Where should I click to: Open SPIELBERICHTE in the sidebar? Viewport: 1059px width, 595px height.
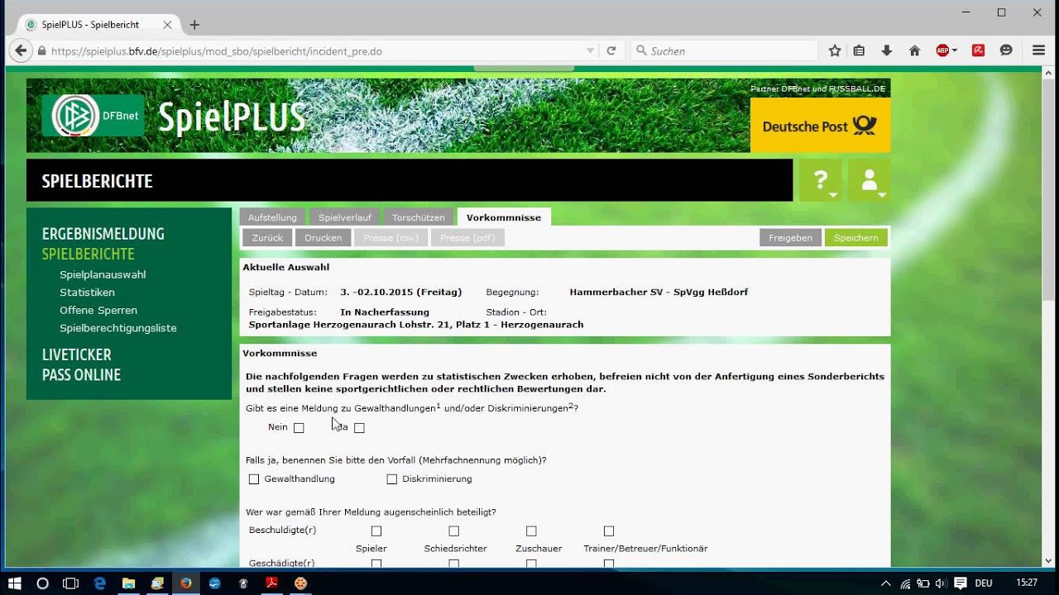click(89, 255)
